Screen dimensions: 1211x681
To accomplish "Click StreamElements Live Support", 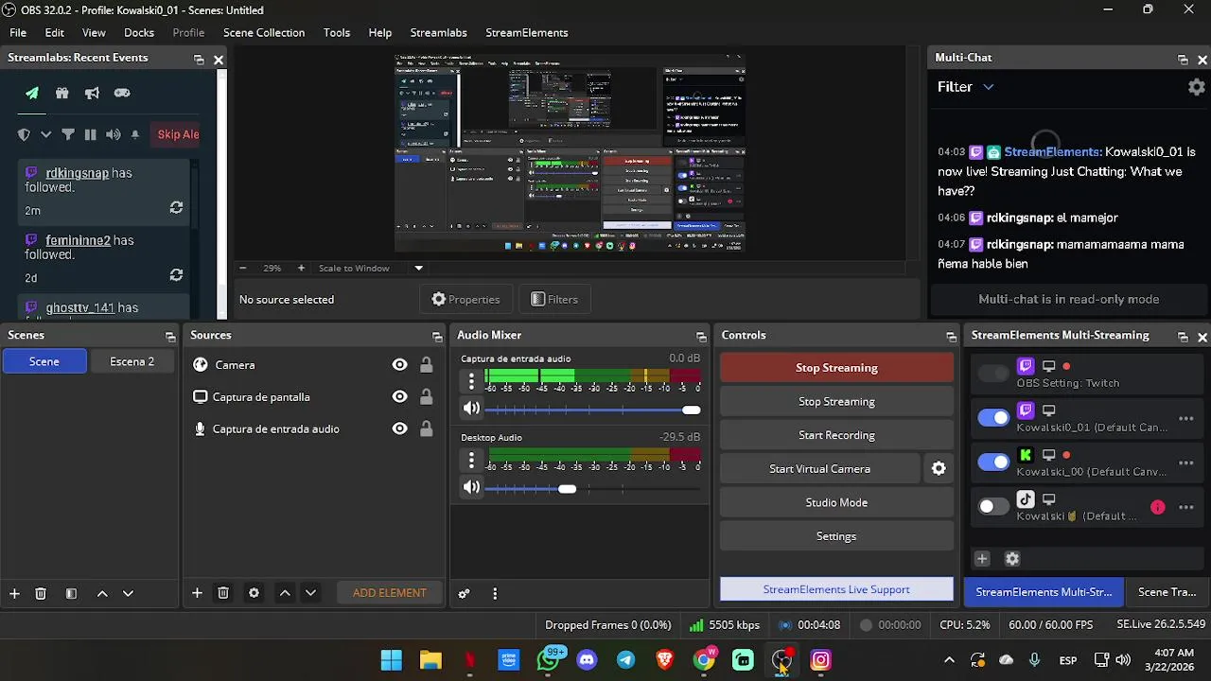I will click(x=836, y=589).
